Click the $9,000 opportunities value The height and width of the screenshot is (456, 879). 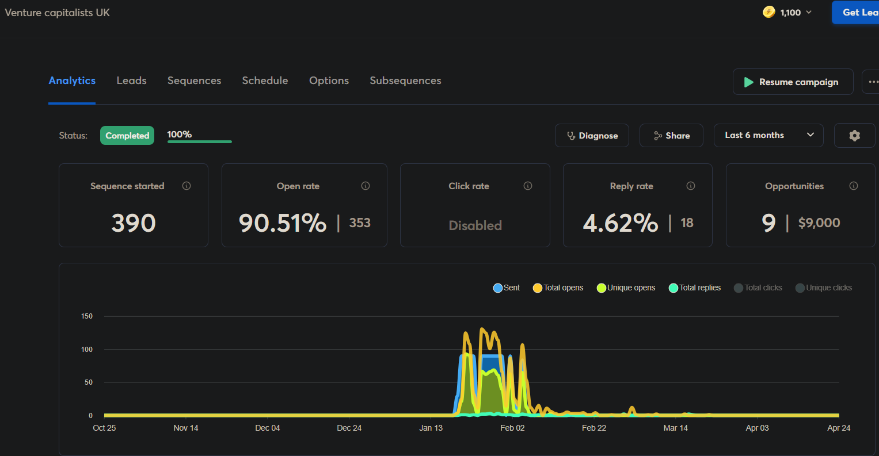click(819, 223)
